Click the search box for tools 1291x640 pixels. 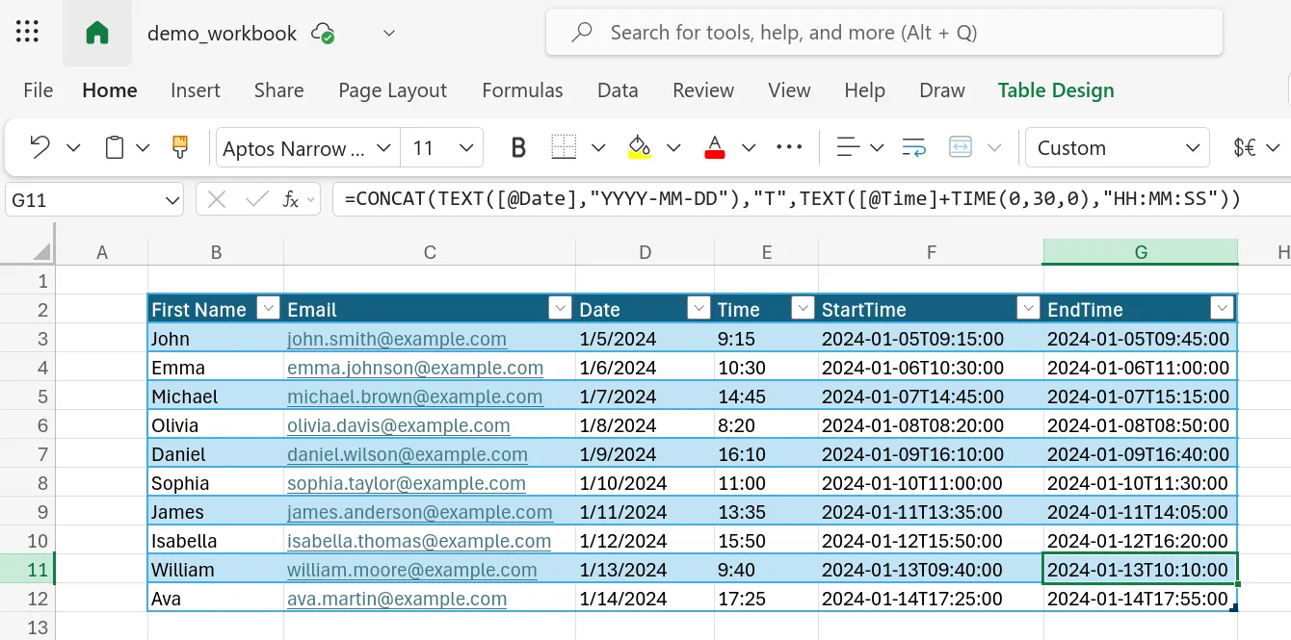click(x=883, y=33)
